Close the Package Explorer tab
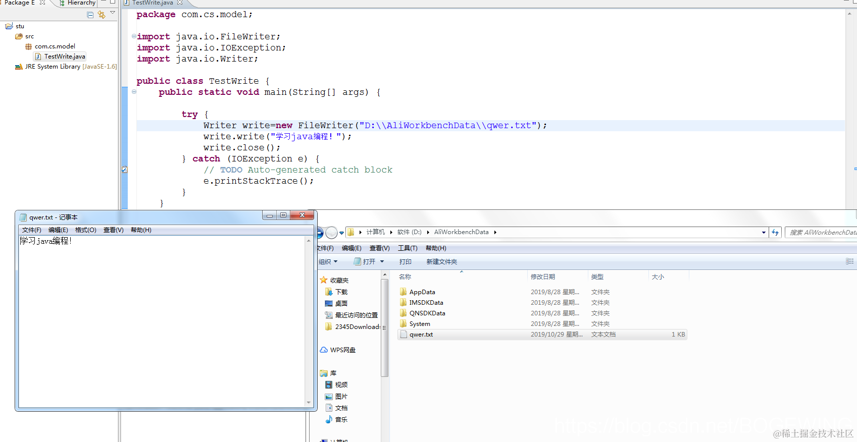This screenshot has height=442, width=857. 42,3
